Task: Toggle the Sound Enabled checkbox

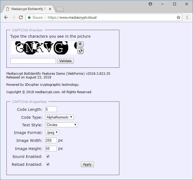Action: pos(48,156)
